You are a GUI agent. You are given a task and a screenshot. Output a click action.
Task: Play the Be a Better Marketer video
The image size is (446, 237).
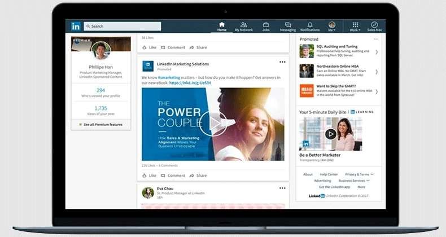(x=330, y=134)
